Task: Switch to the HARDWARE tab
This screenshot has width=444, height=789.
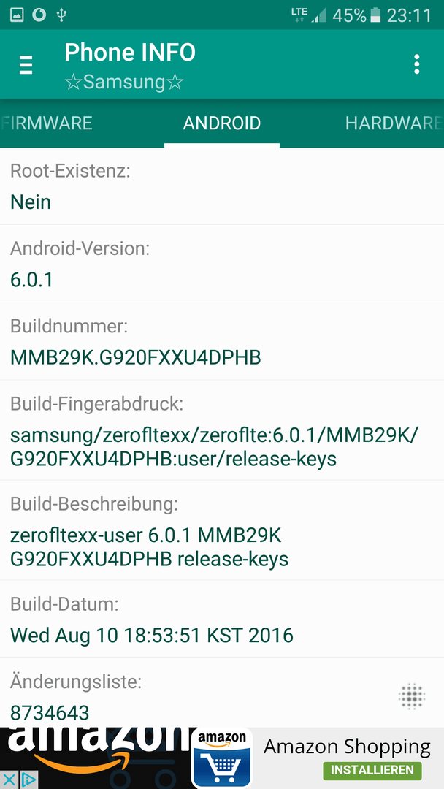Action: point(394,123)
